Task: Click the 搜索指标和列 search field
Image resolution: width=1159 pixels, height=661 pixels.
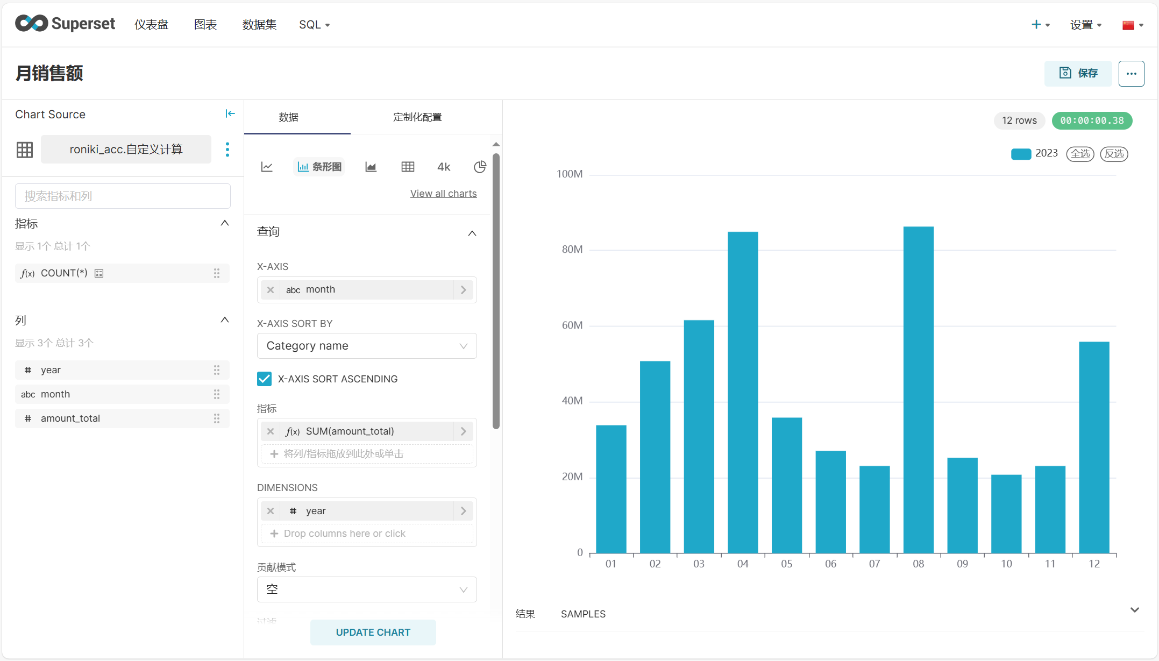Action: click(x=123, y=196)
